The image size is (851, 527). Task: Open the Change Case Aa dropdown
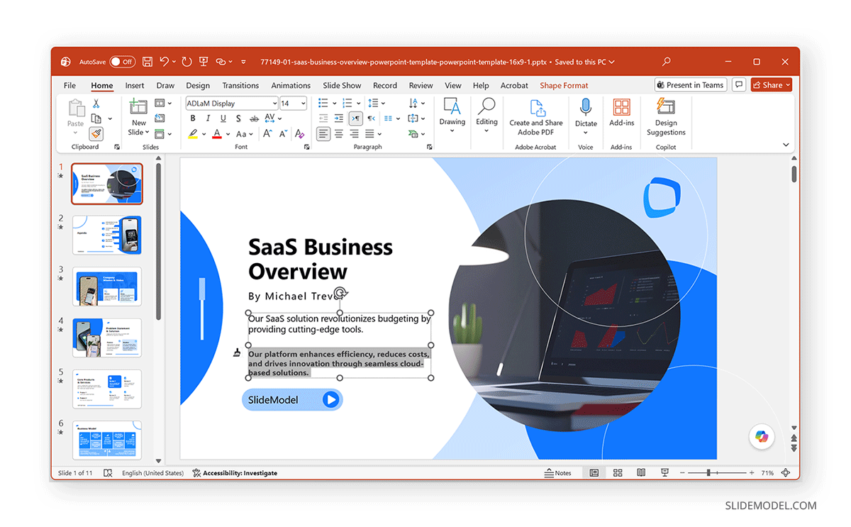(x=245, y=133)
